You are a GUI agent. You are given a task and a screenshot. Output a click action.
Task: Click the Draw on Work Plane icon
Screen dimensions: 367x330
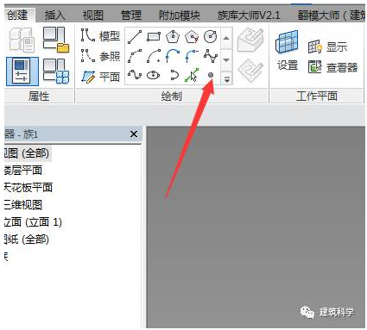[x=250, y=72]
